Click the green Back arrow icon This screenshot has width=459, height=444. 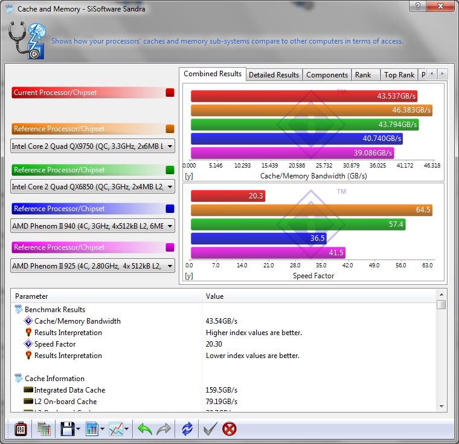coord(144,429)
